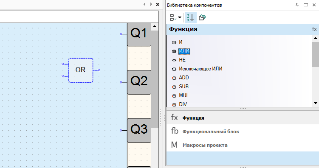
Task: Open the Макросы проекта category
Action: click(243, 145)
